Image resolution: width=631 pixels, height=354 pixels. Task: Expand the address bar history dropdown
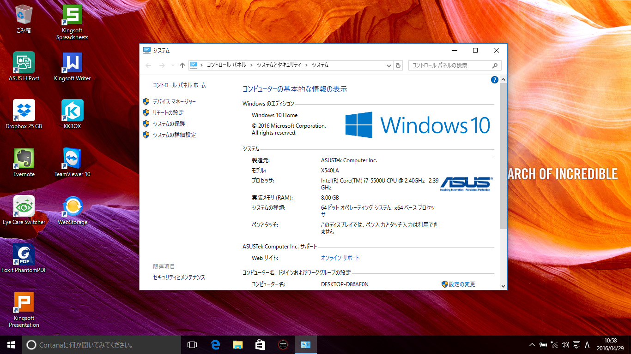point(389,65)
